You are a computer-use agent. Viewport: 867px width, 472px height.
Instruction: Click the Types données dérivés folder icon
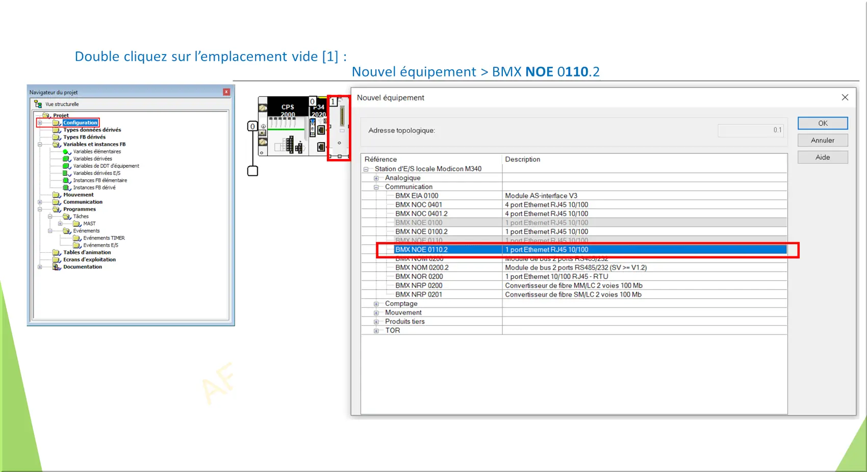pyautogui.click(x=57, y=130)
